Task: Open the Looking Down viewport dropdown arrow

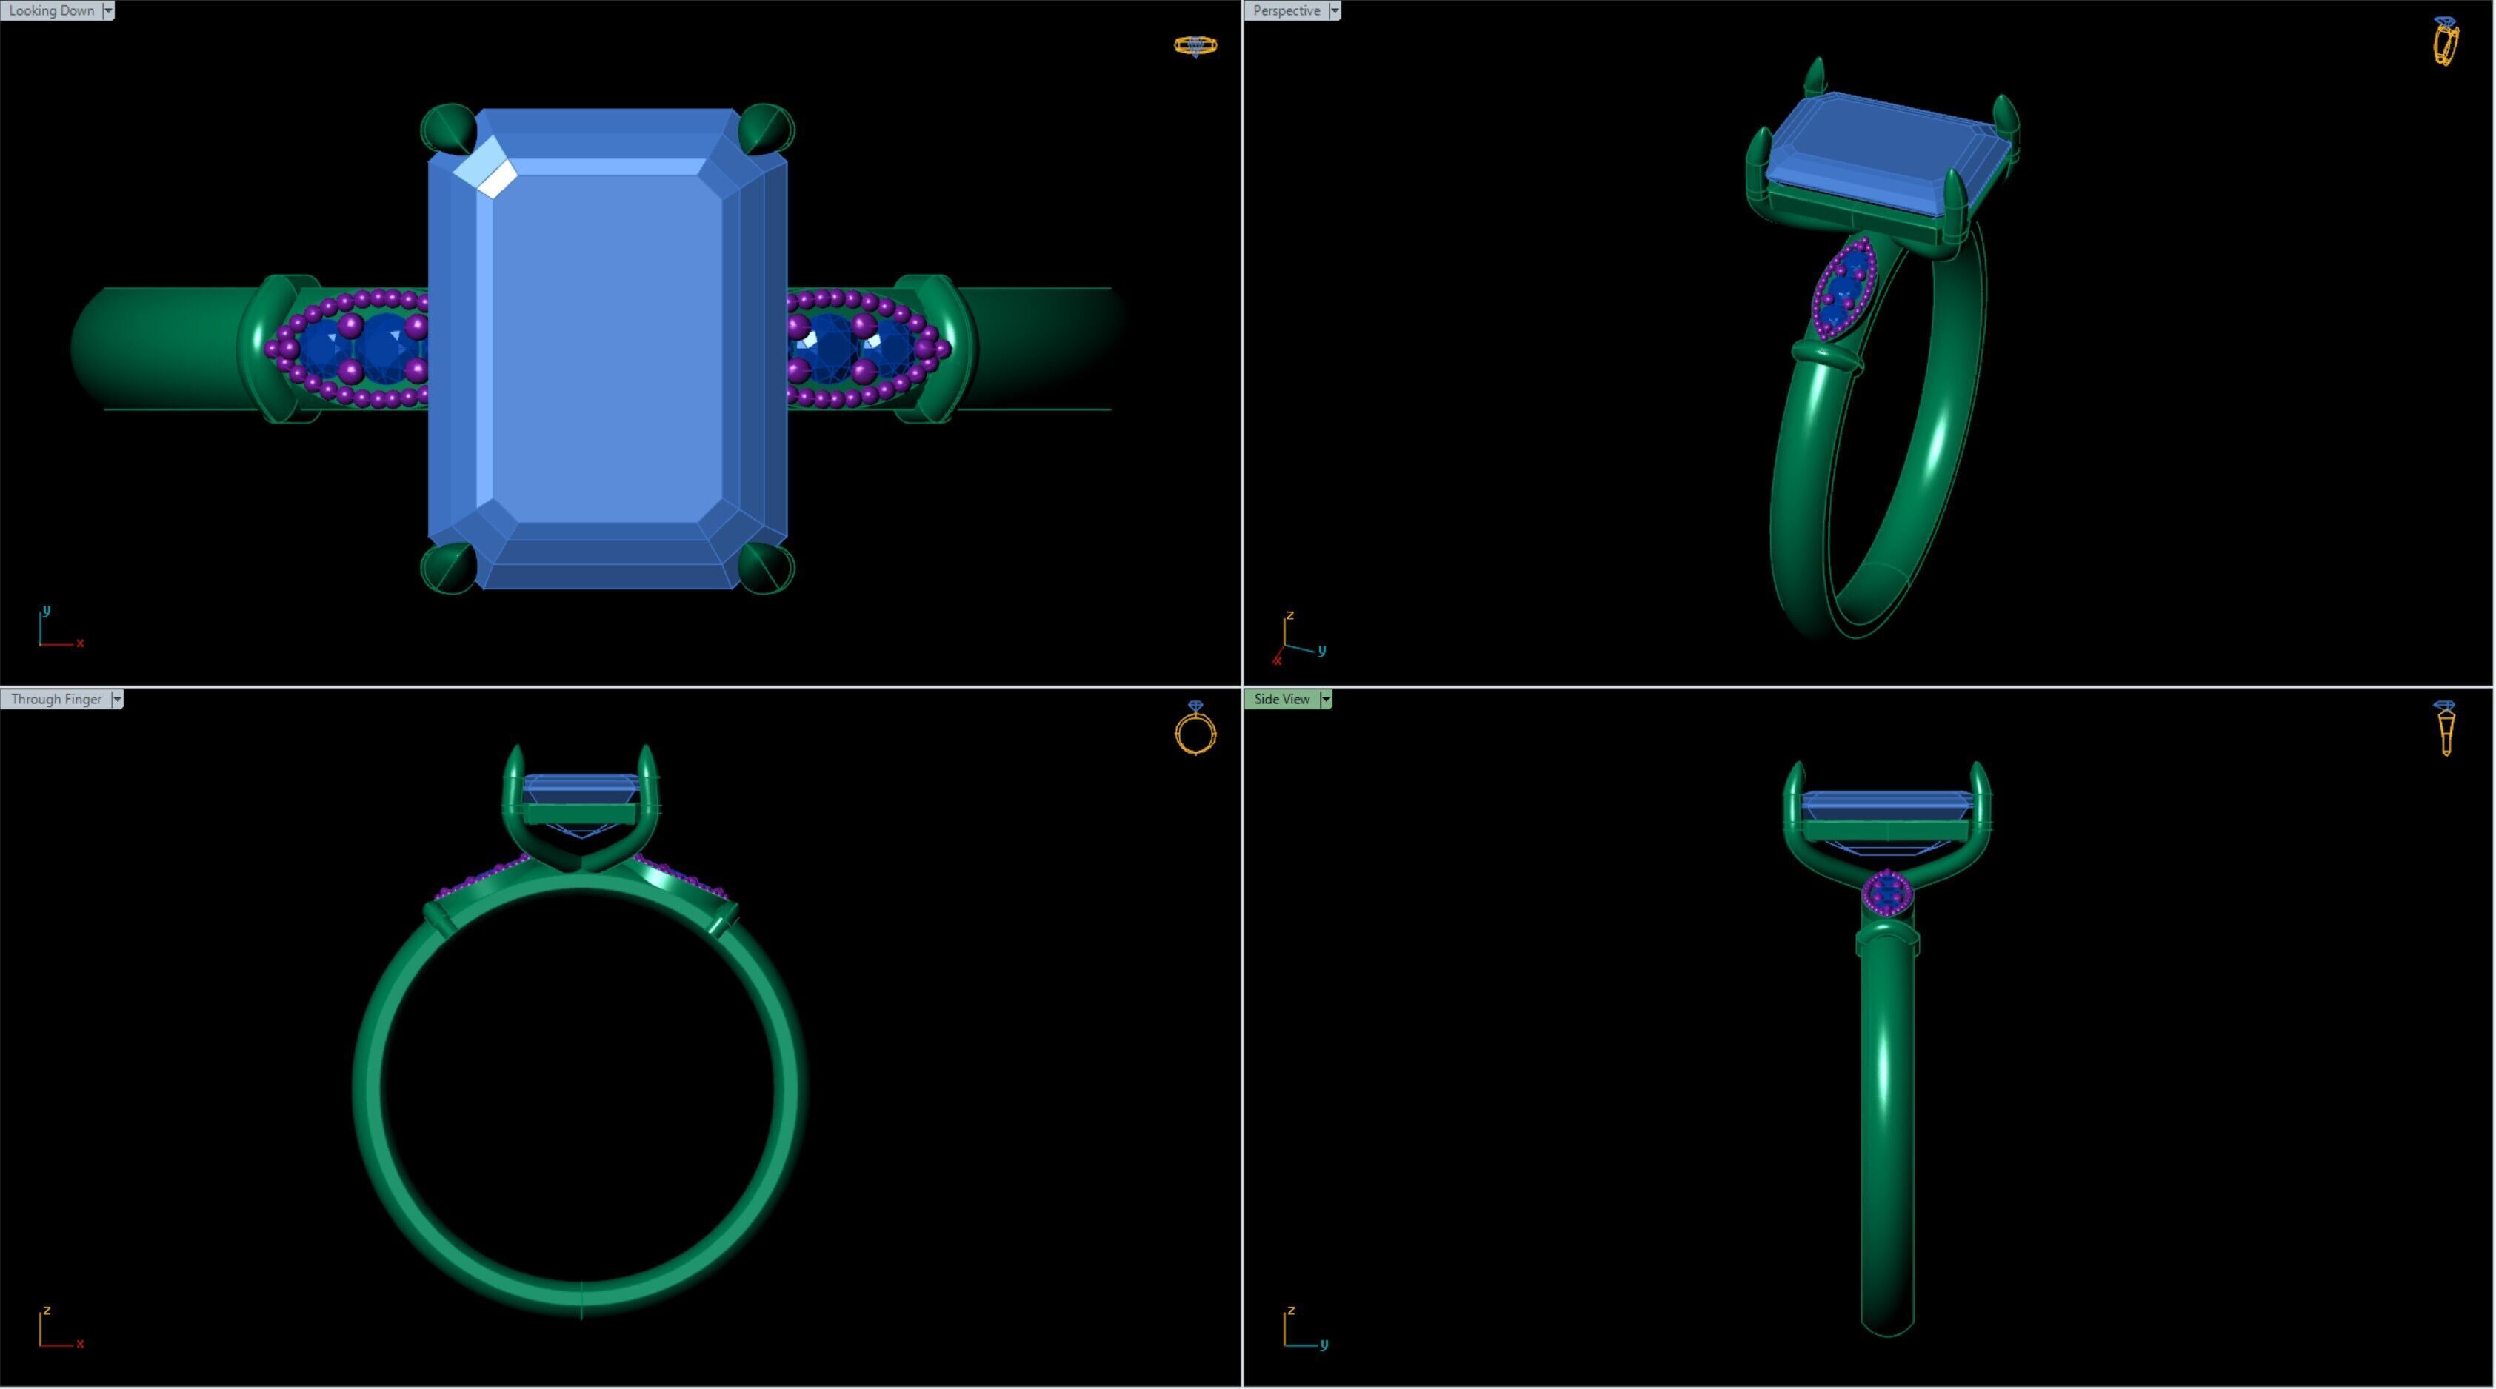Action: [x=109, y=10]
